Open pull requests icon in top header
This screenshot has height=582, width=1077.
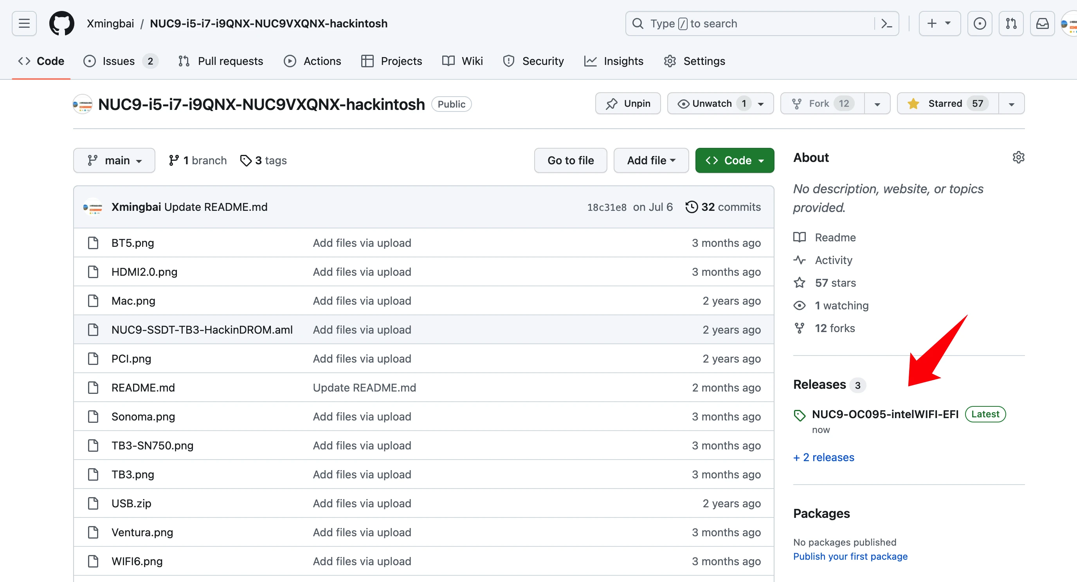[1011, 23]
